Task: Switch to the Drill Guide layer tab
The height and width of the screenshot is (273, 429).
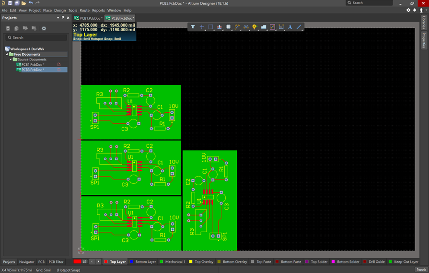Action: [374, 261]
